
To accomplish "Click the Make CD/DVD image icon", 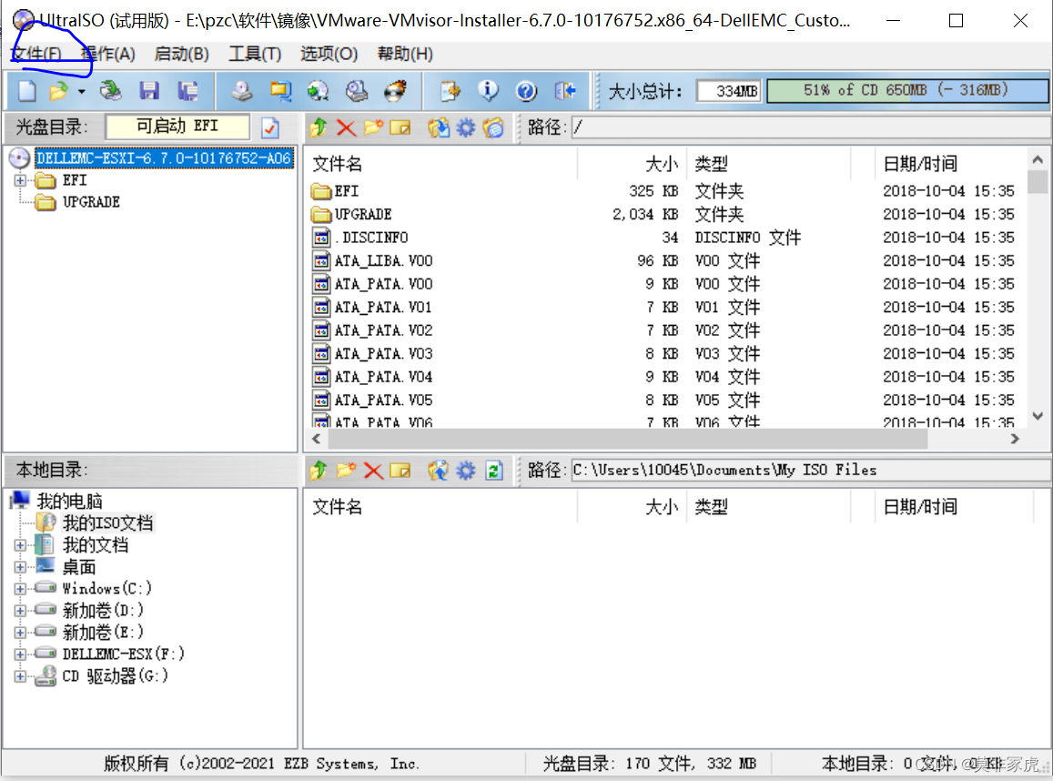I will 242,91.
